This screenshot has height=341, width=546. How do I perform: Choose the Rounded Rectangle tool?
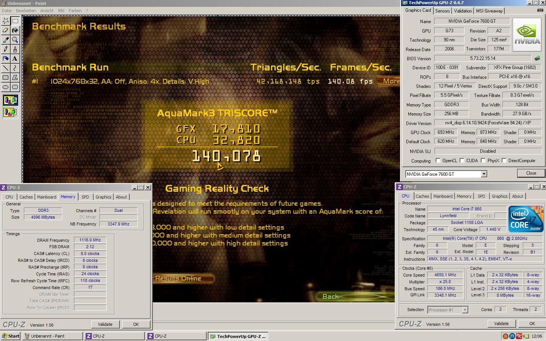click(x=15, y=87)
